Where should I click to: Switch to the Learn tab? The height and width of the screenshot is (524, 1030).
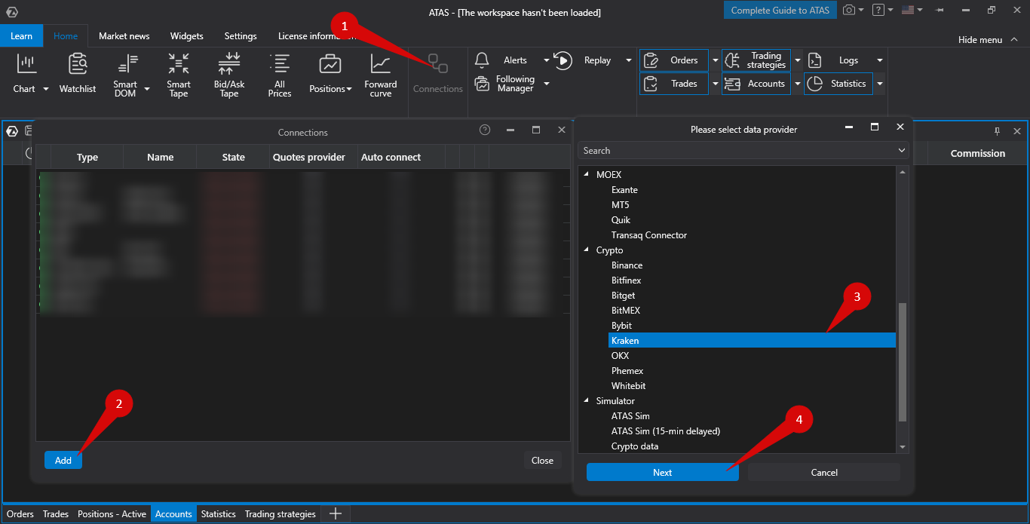pyautogui.click(x=21, y=36)
